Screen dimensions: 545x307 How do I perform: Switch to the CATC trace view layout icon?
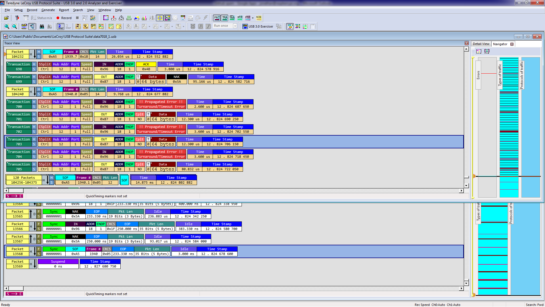[290, 26]
